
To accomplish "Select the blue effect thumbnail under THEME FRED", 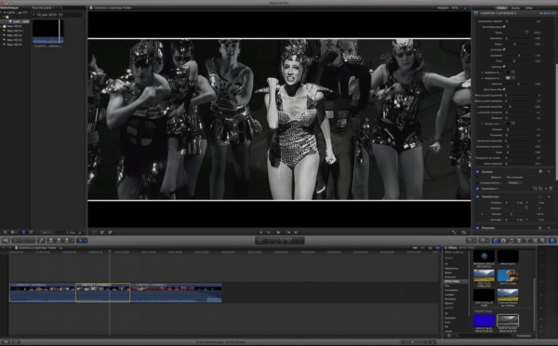I will (484, 321).
